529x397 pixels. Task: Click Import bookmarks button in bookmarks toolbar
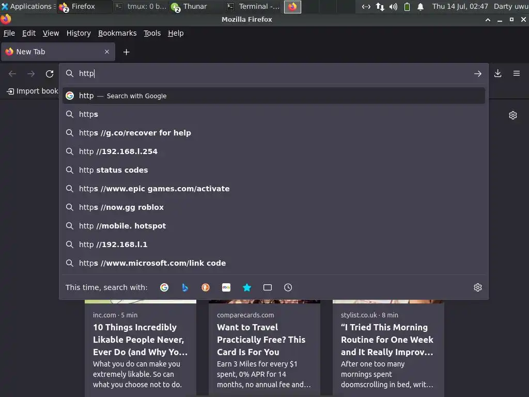point(33,91)
